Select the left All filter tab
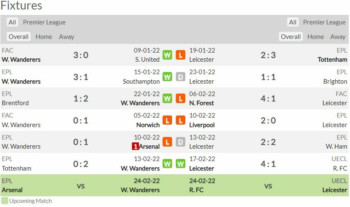The image size is (350, 207). (12, 22)
